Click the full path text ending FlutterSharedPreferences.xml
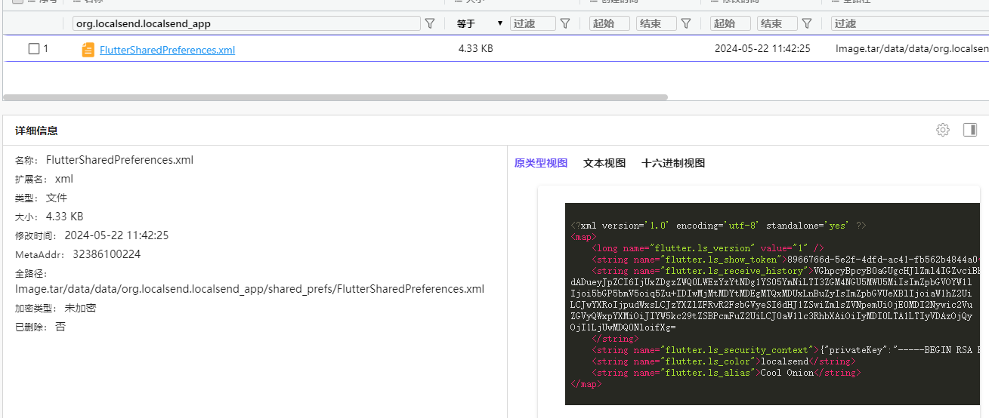The width and height of the screenshot is (989, 418). pyautogui.click(x=249, y=289)
